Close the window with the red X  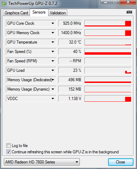point(128,2)
